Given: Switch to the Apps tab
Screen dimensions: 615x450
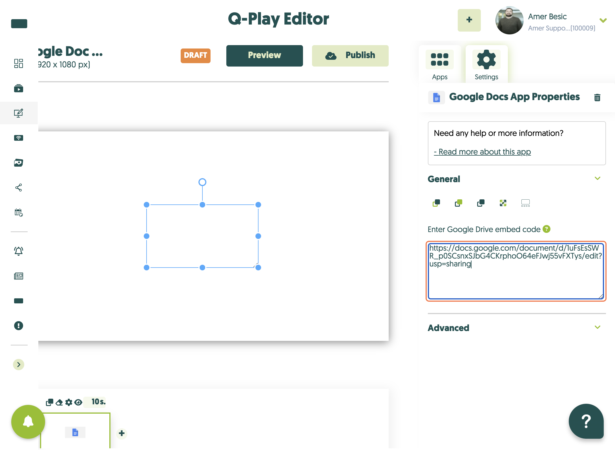Looking at the screenshot, I should [440, 65].
